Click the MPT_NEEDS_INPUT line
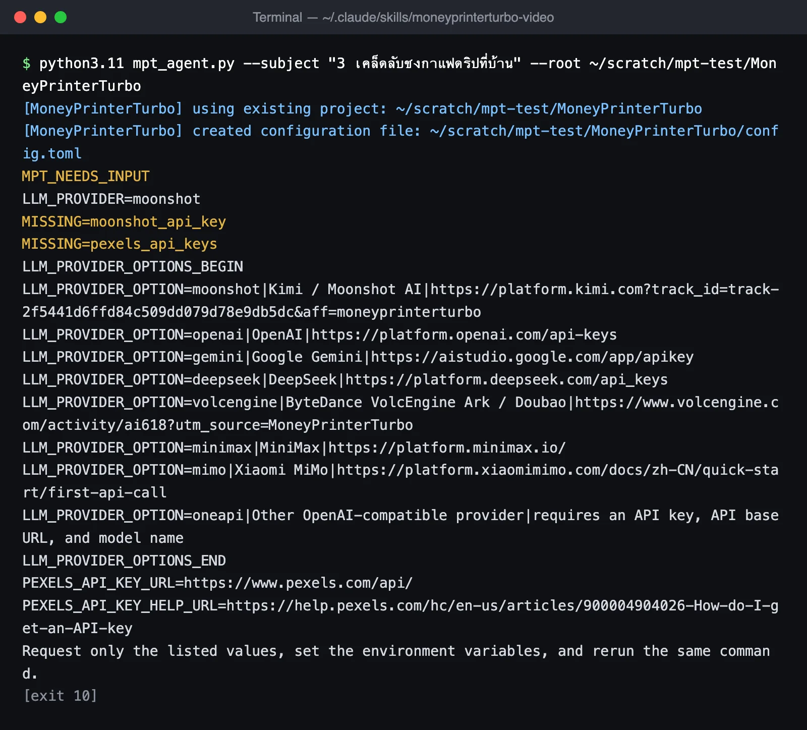 pyautogui.click(x=86, y=176)
